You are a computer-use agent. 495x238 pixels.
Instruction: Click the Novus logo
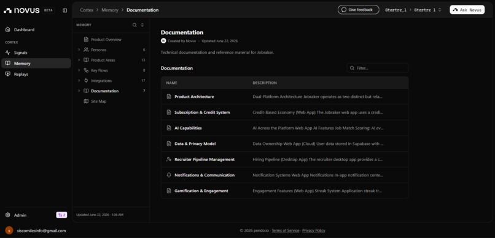point(21,10)
